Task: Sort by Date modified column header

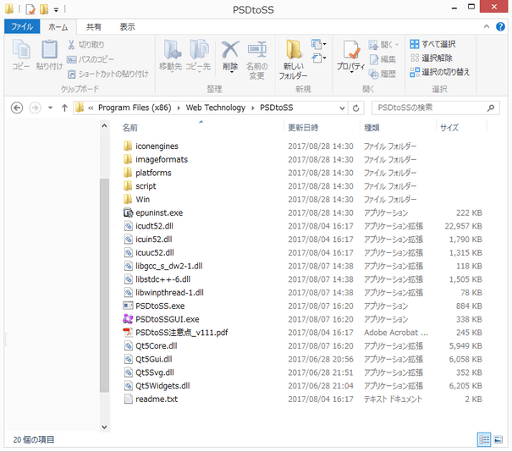Action: coord(303,128)
